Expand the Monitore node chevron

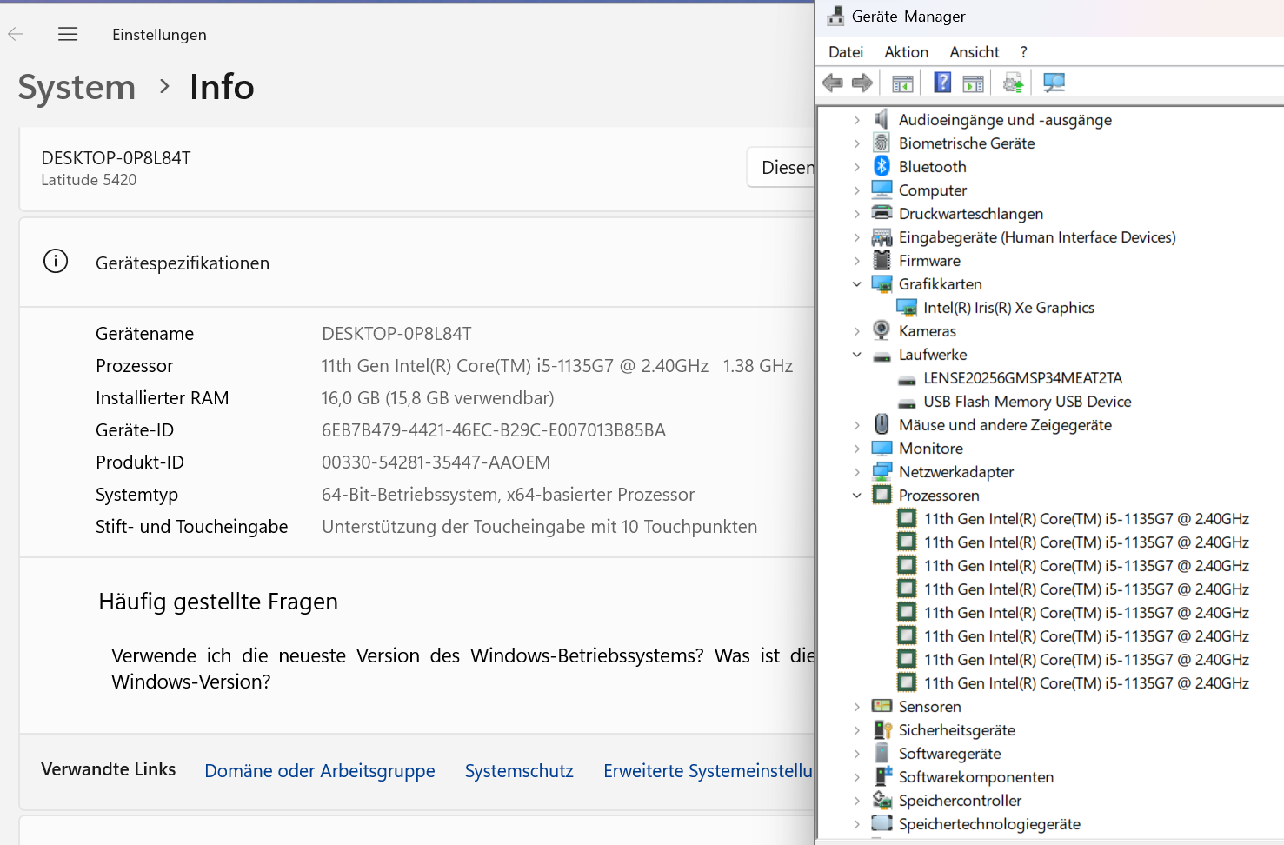coord(857,449)
